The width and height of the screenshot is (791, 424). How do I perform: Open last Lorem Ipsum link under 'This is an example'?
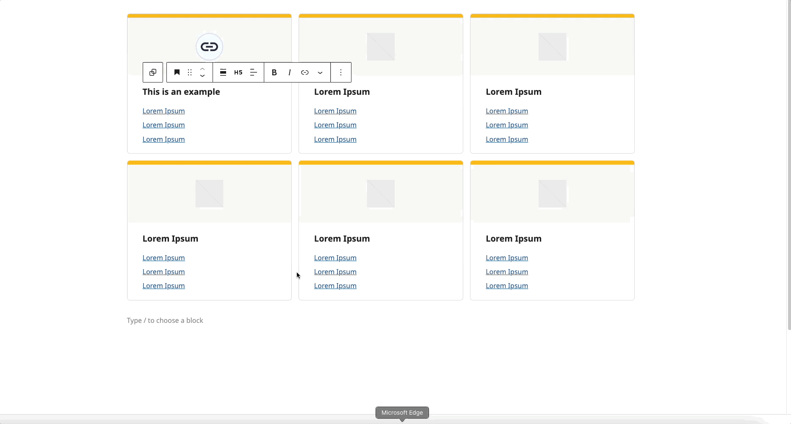(x=163, y=139)
